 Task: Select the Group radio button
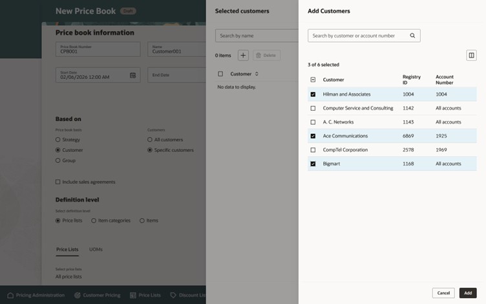coord(58,160)
